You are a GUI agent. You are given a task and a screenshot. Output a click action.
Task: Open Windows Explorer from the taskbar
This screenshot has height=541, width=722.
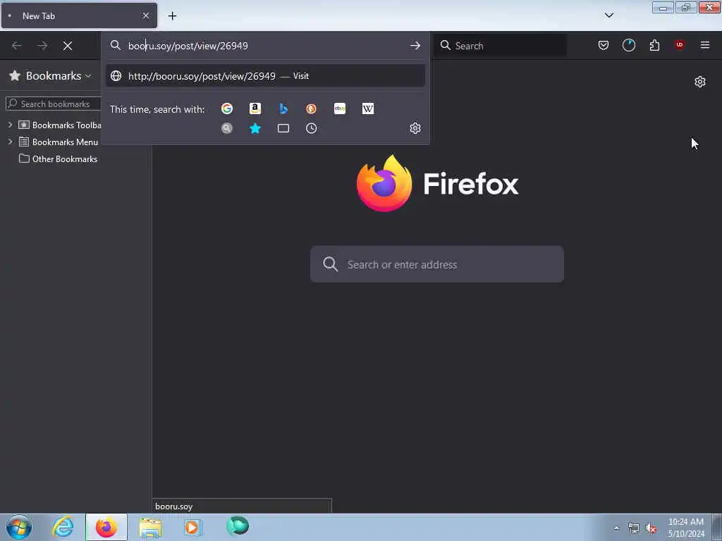point(150,527)
